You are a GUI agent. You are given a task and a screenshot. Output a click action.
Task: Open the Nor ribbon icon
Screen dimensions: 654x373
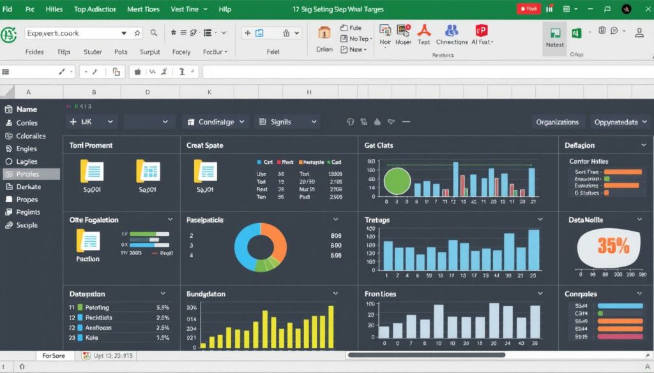(385, 30)
